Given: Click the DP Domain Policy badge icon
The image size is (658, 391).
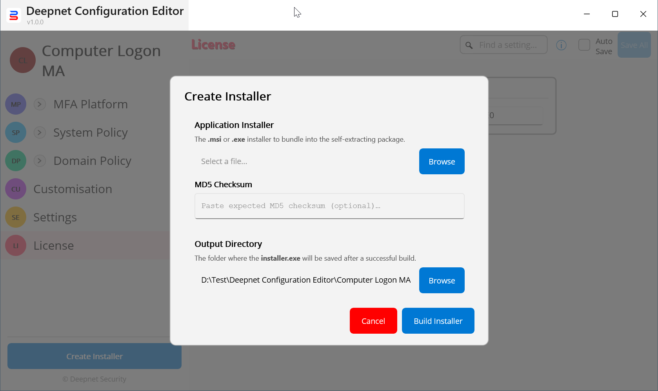Looking at the screenshot, I should [x=16, y=161].
